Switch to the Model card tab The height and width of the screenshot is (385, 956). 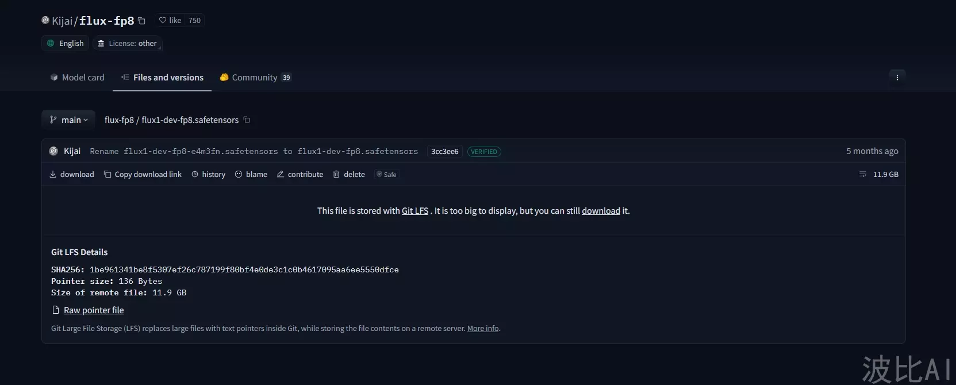[x=77, y=78]
